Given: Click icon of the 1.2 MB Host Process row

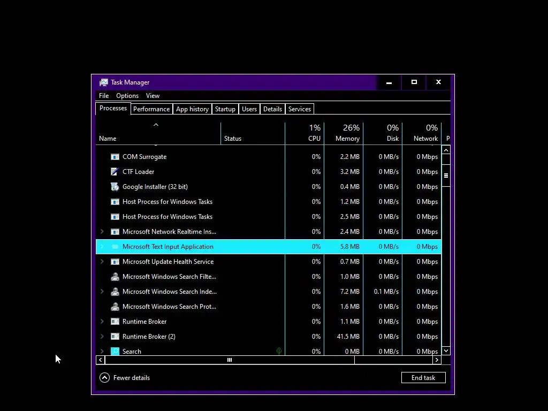Looking at the screenshot, I should click(x=115, y=202).
